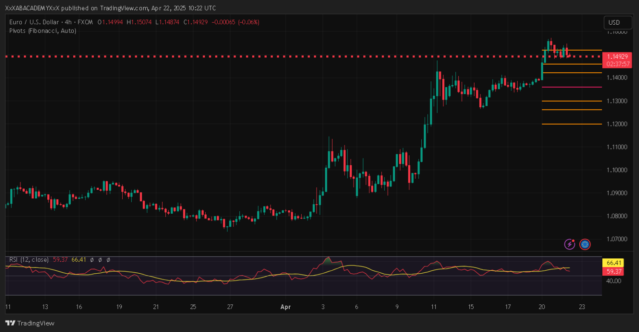
Task: Click the pink central pivot line
Action: (x=572, y=87)
